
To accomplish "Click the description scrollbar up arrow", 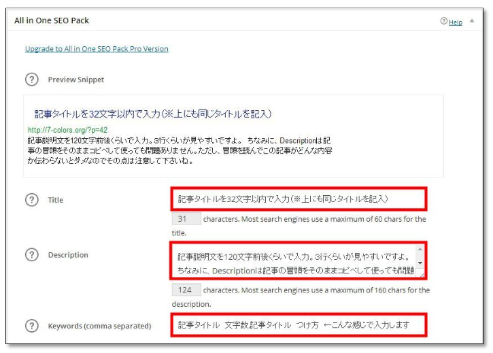I will click(420, 249).
